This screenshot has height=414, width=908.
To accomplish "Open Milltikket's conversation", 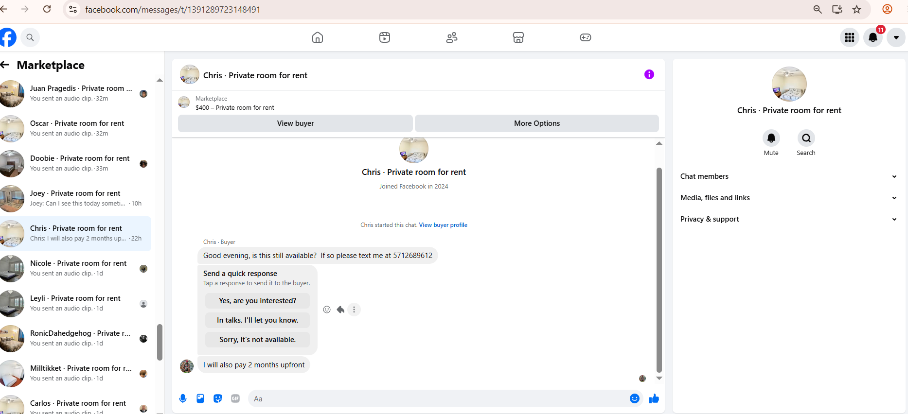I will [x=75, y=374].
